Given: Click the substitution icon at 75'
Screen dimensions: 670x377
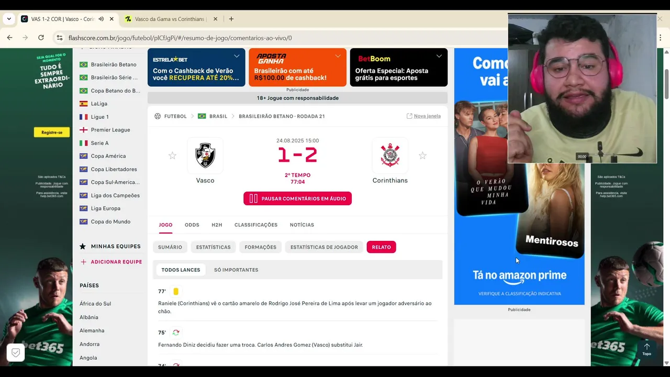Looking at the screenshot, I should pos(176,332).
